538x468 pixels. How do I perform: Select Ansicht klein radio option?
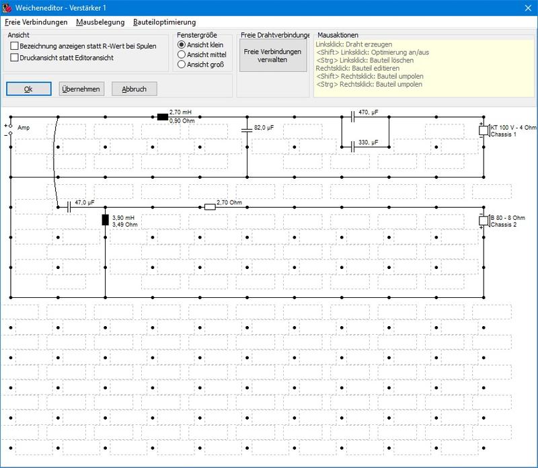[182, 44]
